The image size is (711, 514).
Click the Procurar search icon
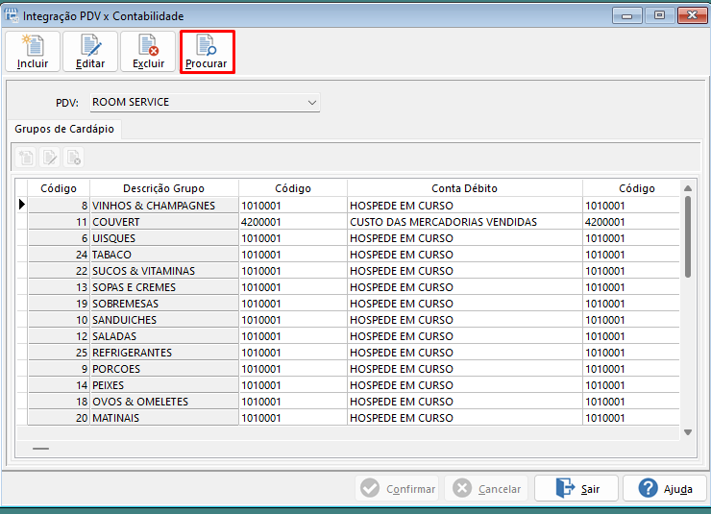click(x=208, y=52)
